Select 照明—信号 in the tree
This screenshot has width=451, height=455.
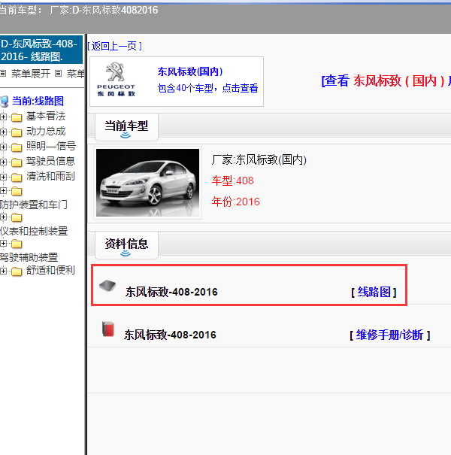(x=51, y=146)
